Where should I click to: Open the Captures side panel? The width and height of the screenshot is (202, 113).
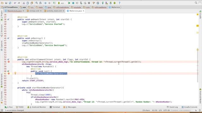tap(2, 46)
